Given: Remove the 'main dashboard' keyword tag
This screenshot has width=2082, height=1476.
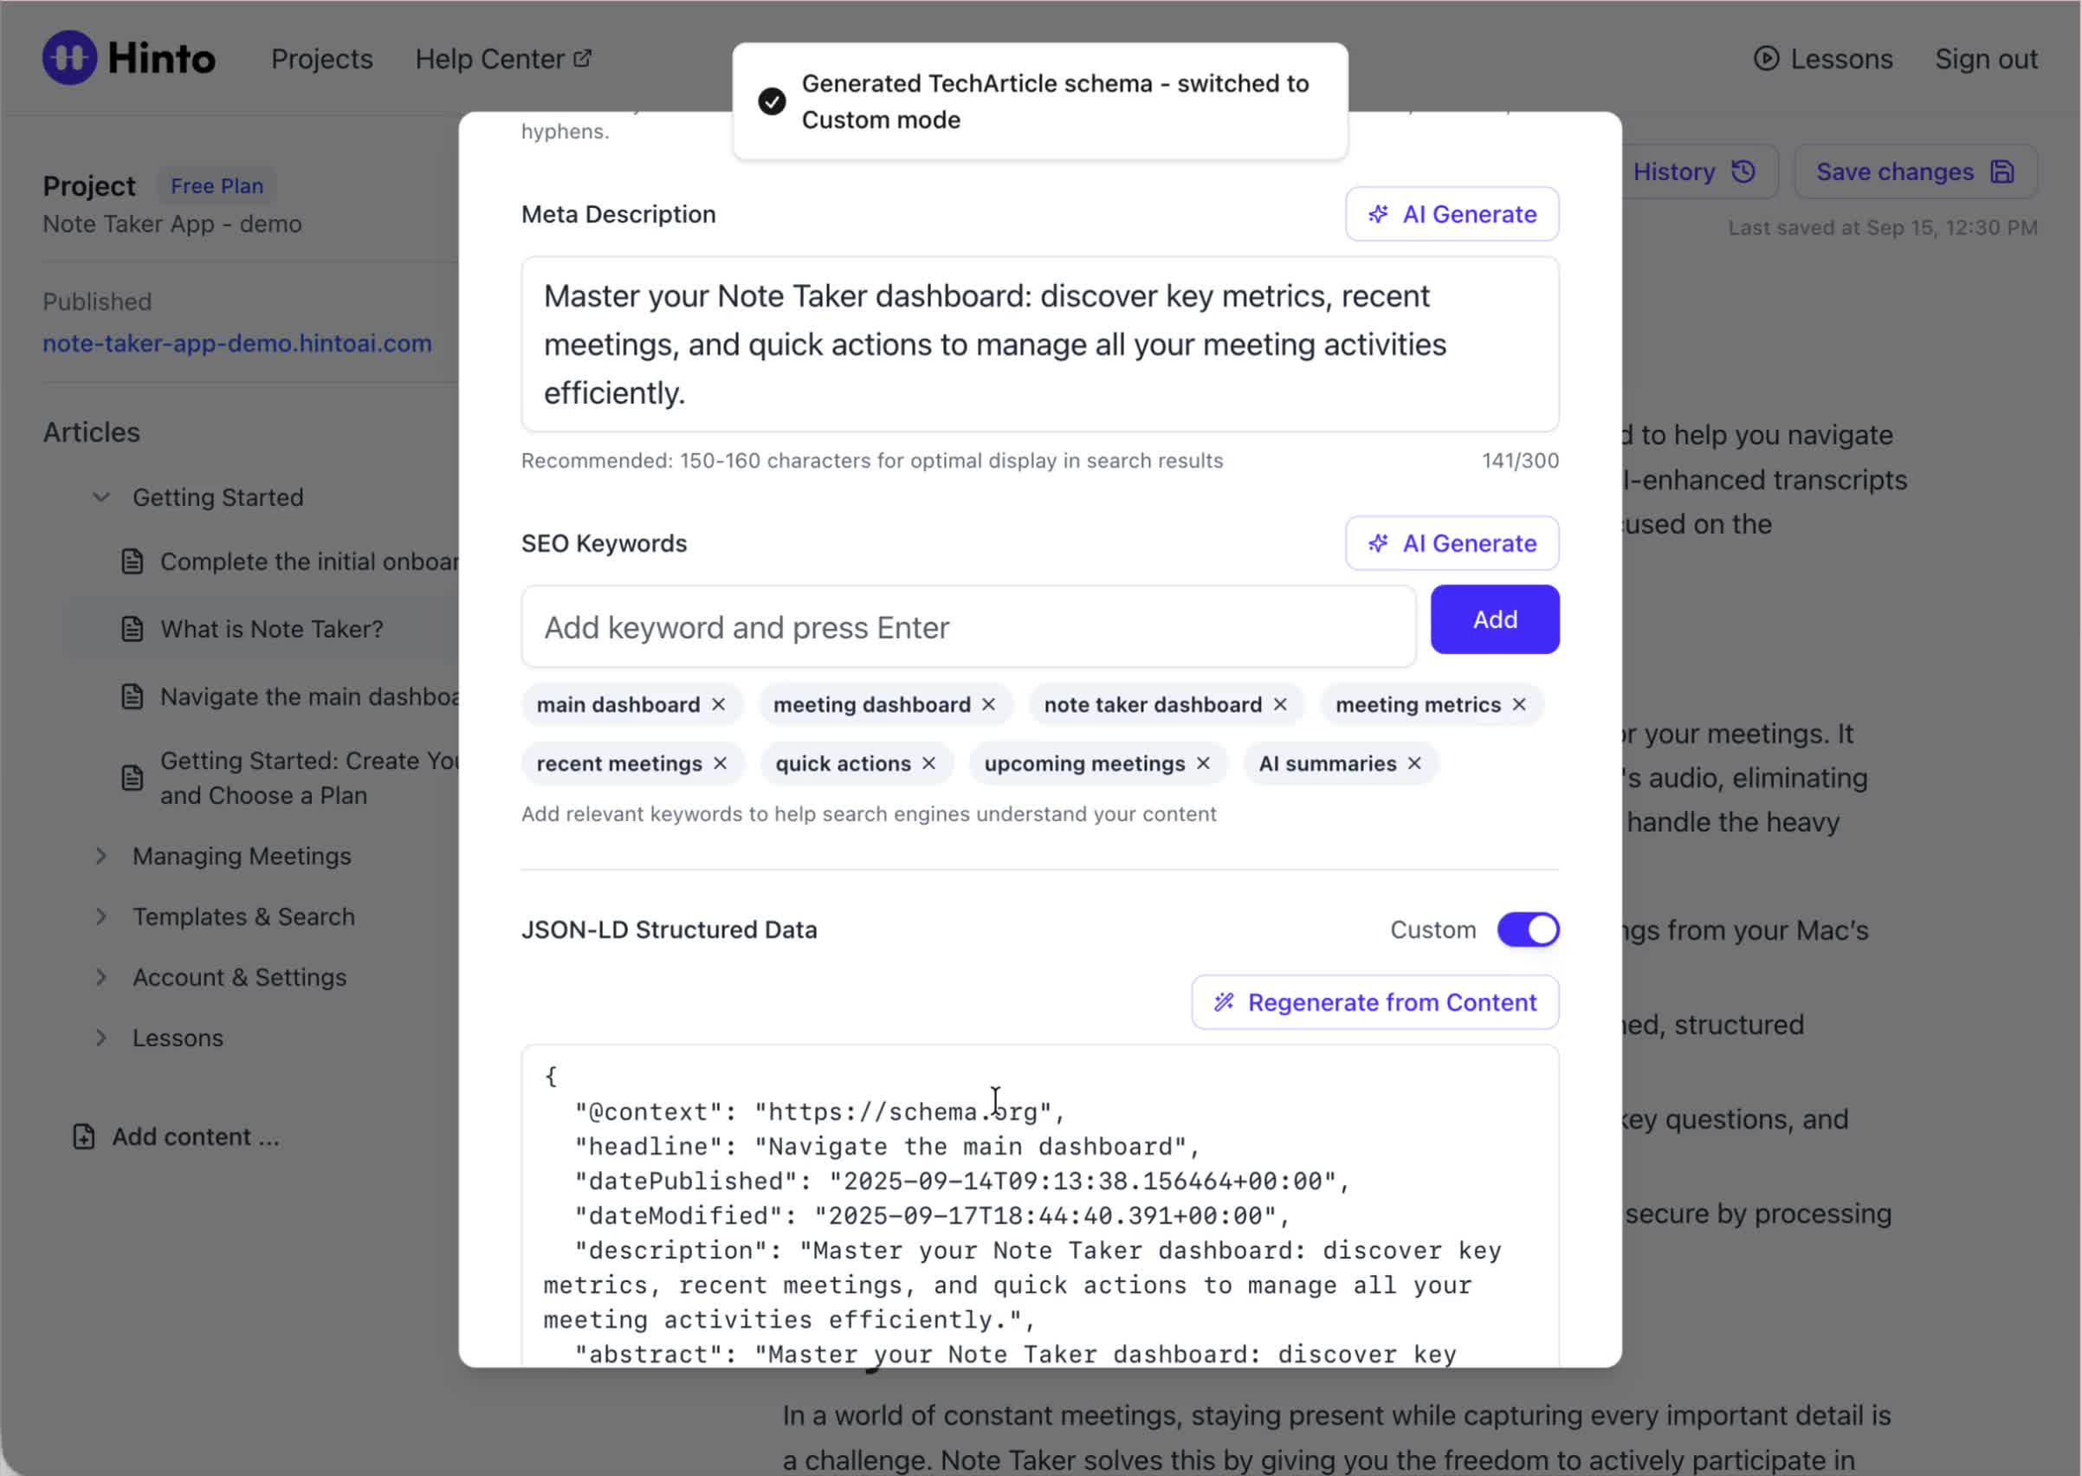Looking at the screenshot, I should click(x=718, y=704).
